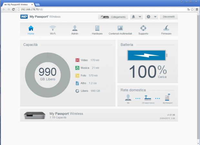Viewport: 200px width, 145px height.
Task: Click the Disconnetti button
Action: pyautogui.click(x=169, y=17)
